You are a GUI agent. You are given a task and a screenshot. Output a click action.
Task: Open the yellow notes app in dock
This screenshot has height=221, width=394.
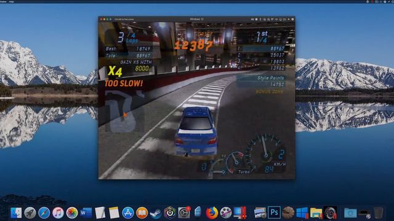[x=114, y=213]
